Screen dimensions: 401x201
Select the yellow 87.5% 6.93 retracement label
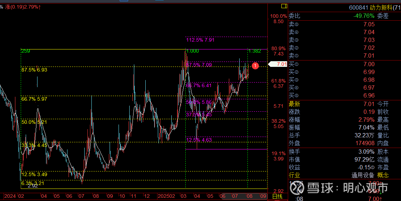click(x=34, y=70)
